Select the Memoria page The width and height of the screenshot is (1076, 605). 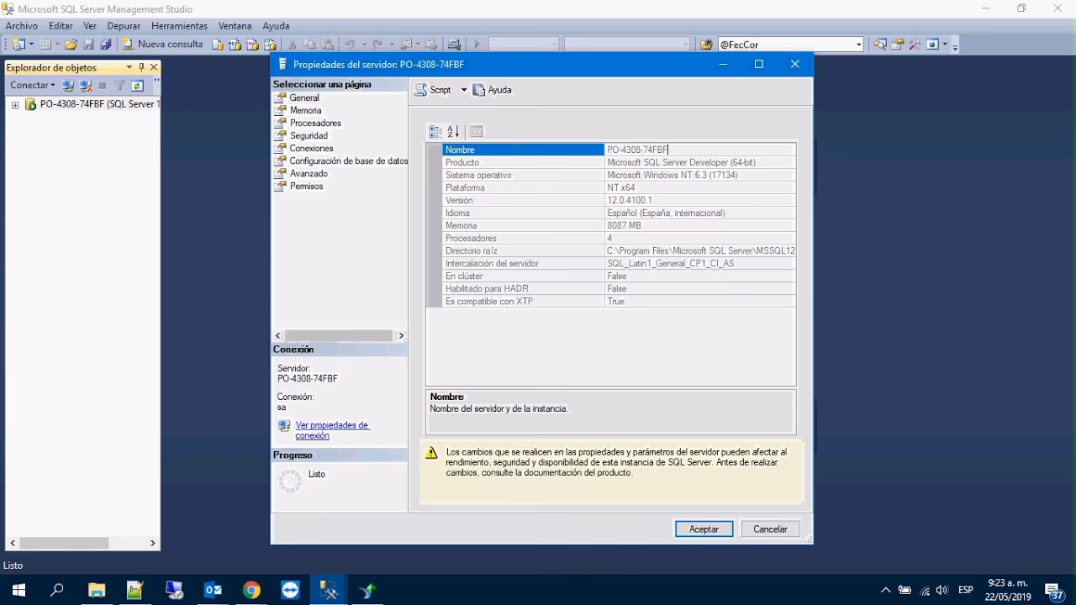coord(306,110)
